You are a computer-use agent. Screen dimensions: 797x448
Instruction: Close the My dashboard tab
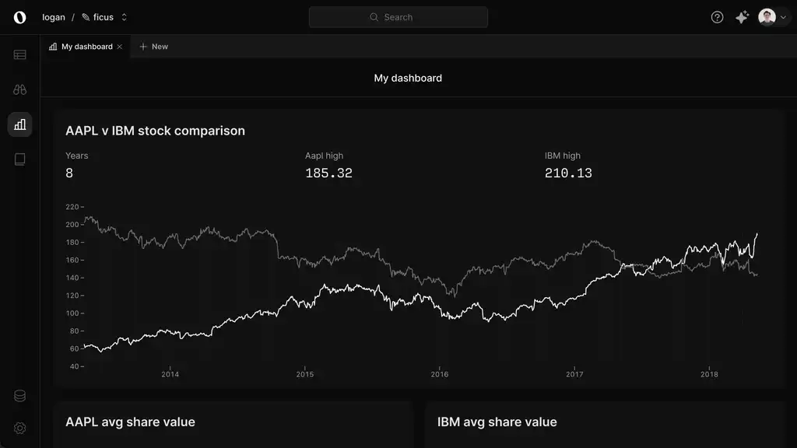(x=119, y=46)
